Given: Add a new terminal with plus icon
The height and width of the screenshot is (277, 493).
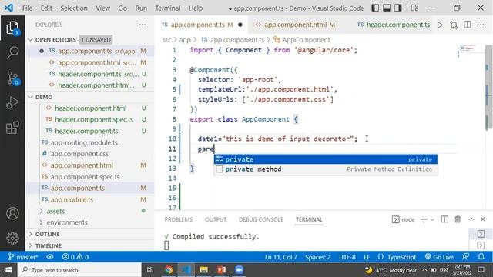Looking at the screenshot, I should pyautogui.click(x=424, y=219).
